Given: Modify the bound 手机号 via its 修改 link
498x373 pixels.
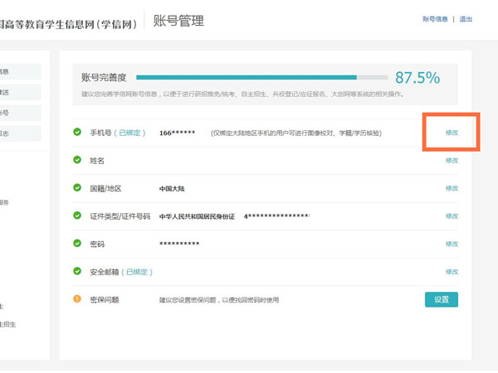Looking at the screenshot, I should [x=452, y=133].
